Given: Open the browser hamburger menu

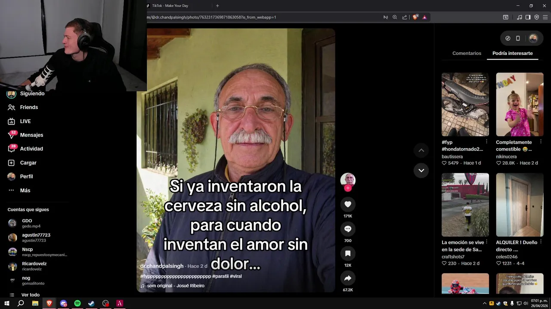Looking at the screenshot, I should [x=545, y=17].
